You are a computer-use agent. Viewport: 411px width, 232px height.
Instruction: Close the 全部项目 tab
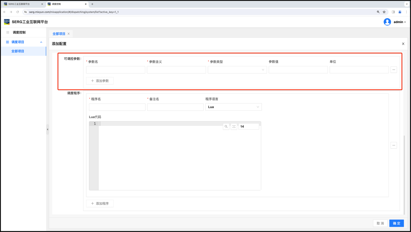pos(69,34)
